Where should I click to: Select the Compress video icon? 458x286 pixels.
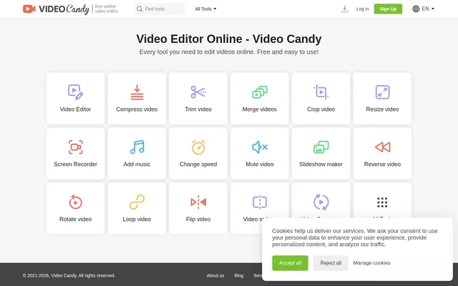[x=137, y=92]
